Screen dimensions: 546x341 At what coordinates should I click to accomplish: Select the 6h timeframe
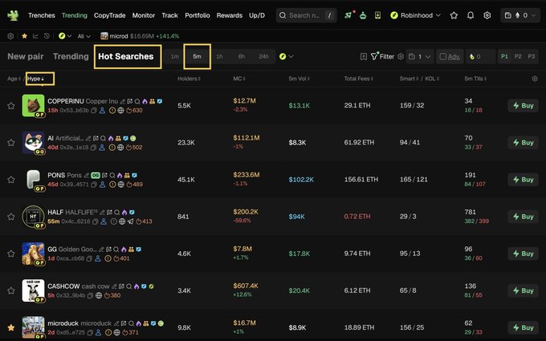[242, 56]
